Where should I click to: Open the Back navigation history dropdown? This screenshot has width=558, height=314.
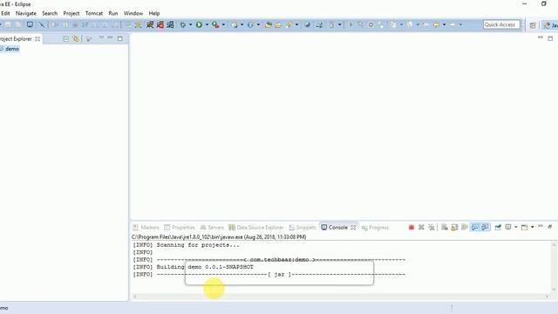444,24
